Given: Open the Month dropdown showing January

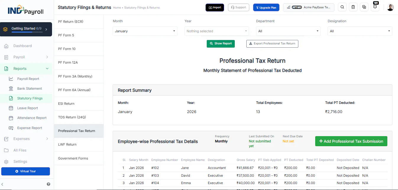Looking at the screenshot, I should (x=145, y=31).
